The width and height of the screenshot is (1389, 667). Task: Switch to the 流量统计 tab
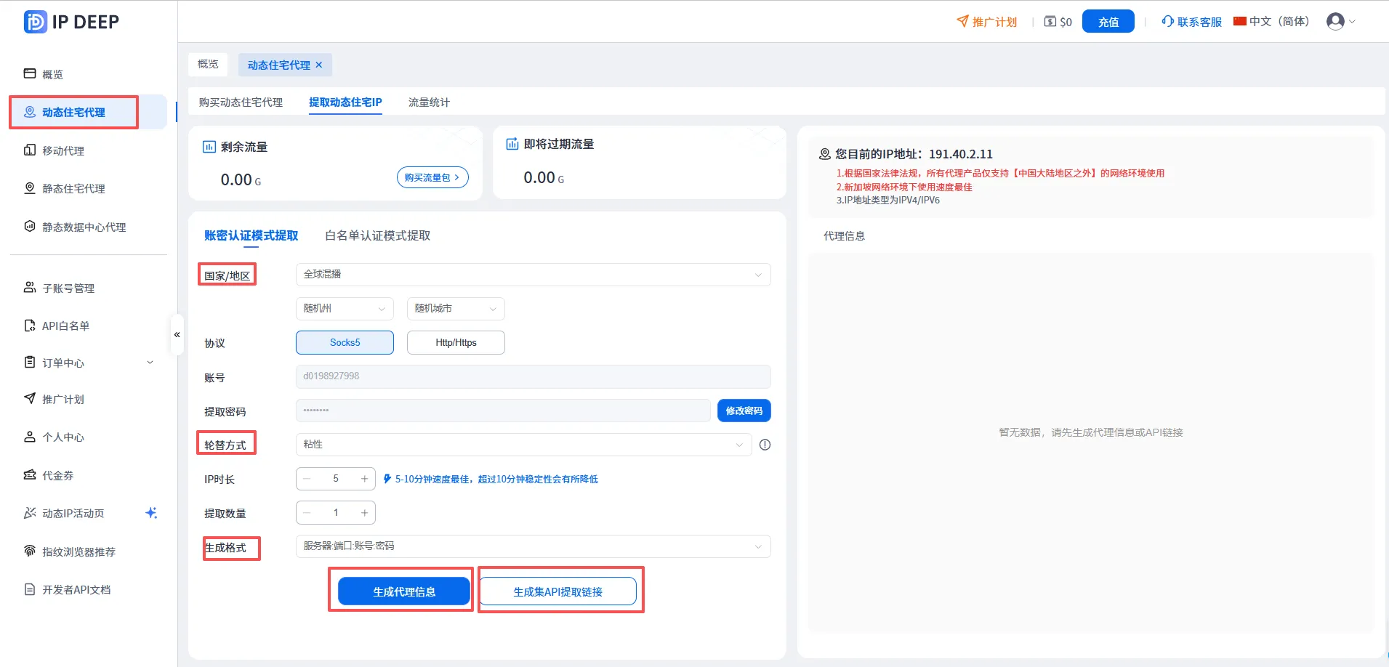(429, 102)
